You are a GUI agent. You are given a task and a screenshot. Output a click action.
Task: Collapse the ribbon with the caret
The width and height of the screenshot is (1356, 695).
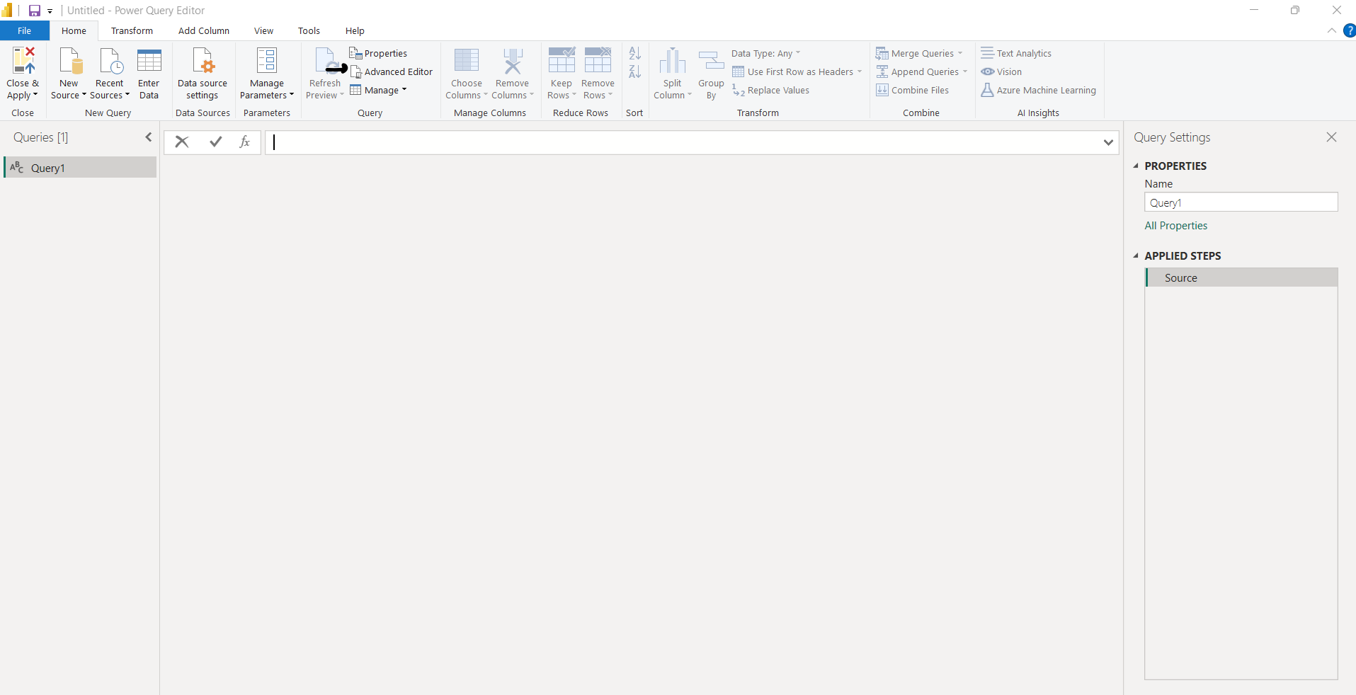(1332, 30)
